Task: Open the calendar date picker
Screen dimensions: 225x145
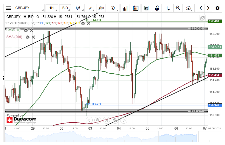Action: pyautogui.click(x=136, y=8)
